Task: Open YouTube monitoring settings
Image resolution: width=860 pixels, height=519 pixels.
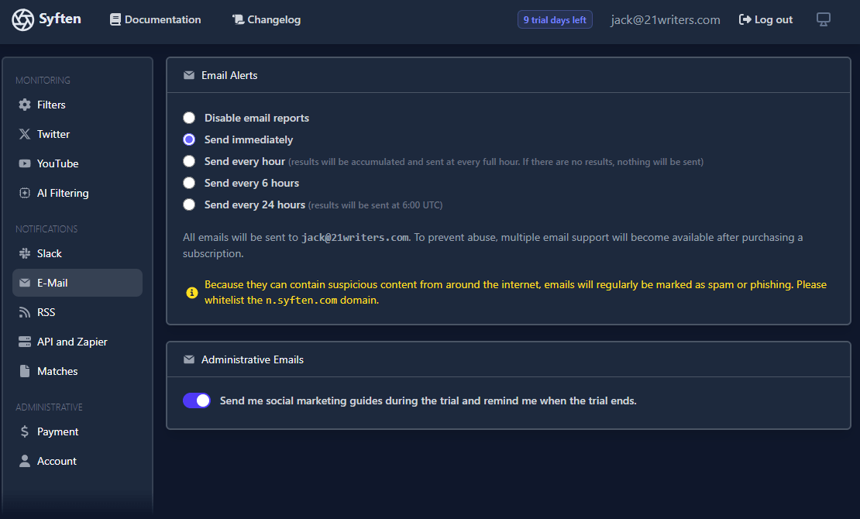Action: tap(57, 163)
